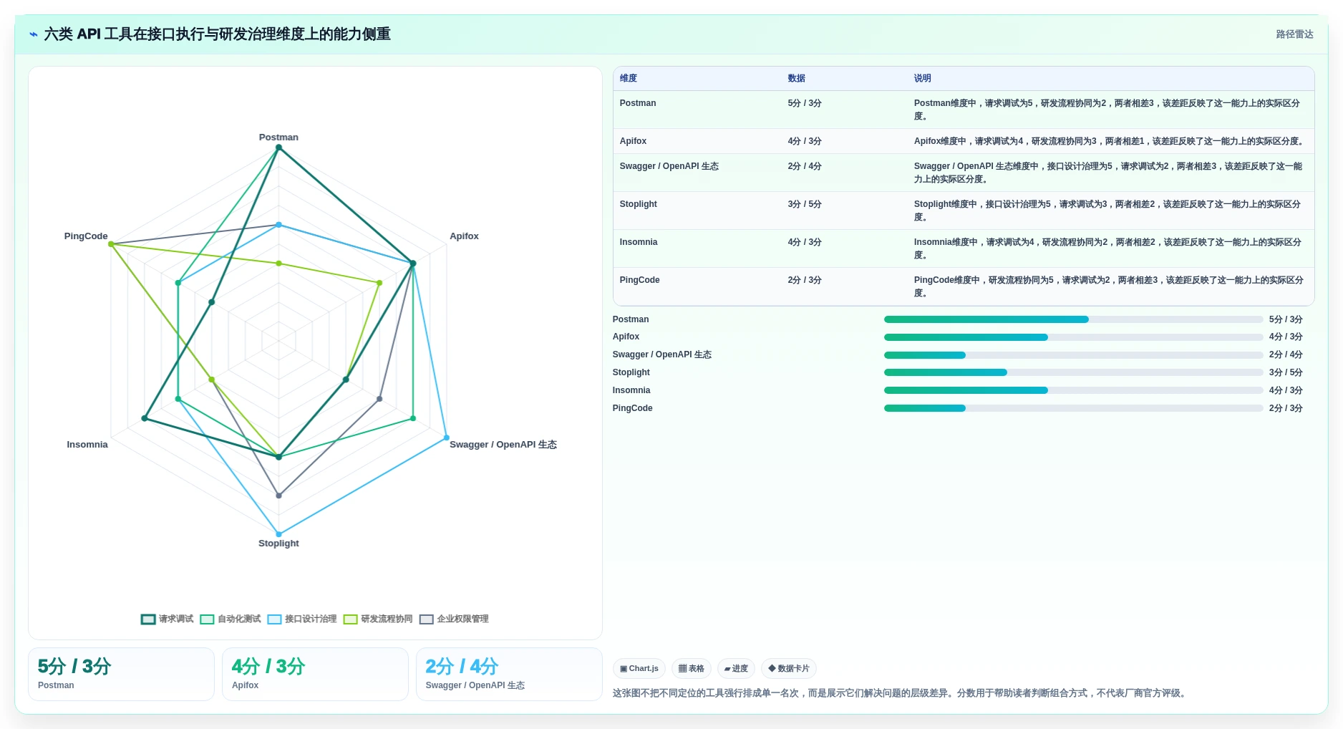Click the 3分 / 5分 value in Stoplight table row
Screen dimensions: 1343x729
click(805, 204)
